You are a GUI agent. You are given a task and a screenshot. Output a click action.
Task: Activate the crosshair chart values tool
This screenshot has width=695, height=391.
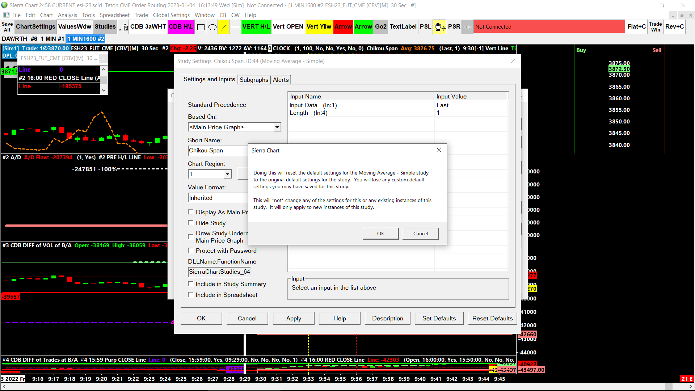[x=468, y=27]
